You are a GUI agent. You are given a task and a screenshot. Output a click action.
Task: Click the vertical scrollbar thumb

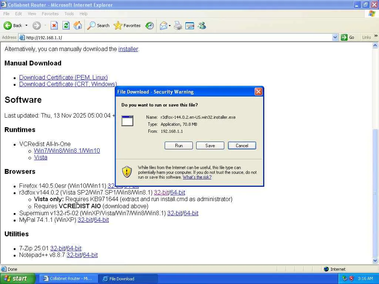(x=375, y=193)
